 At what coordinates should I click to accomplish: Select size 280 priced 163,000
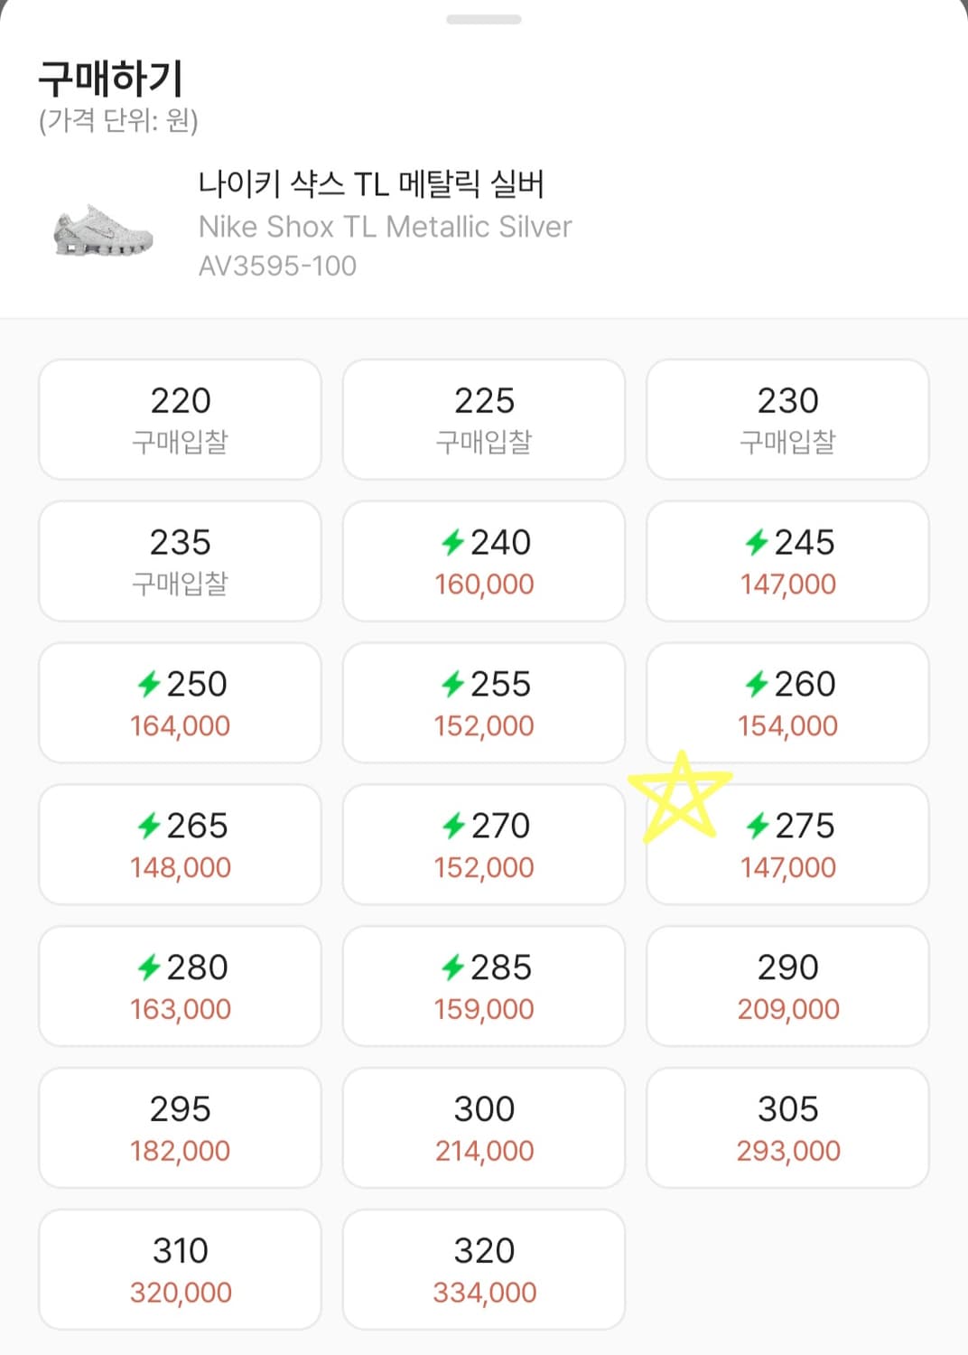(180, 986)
